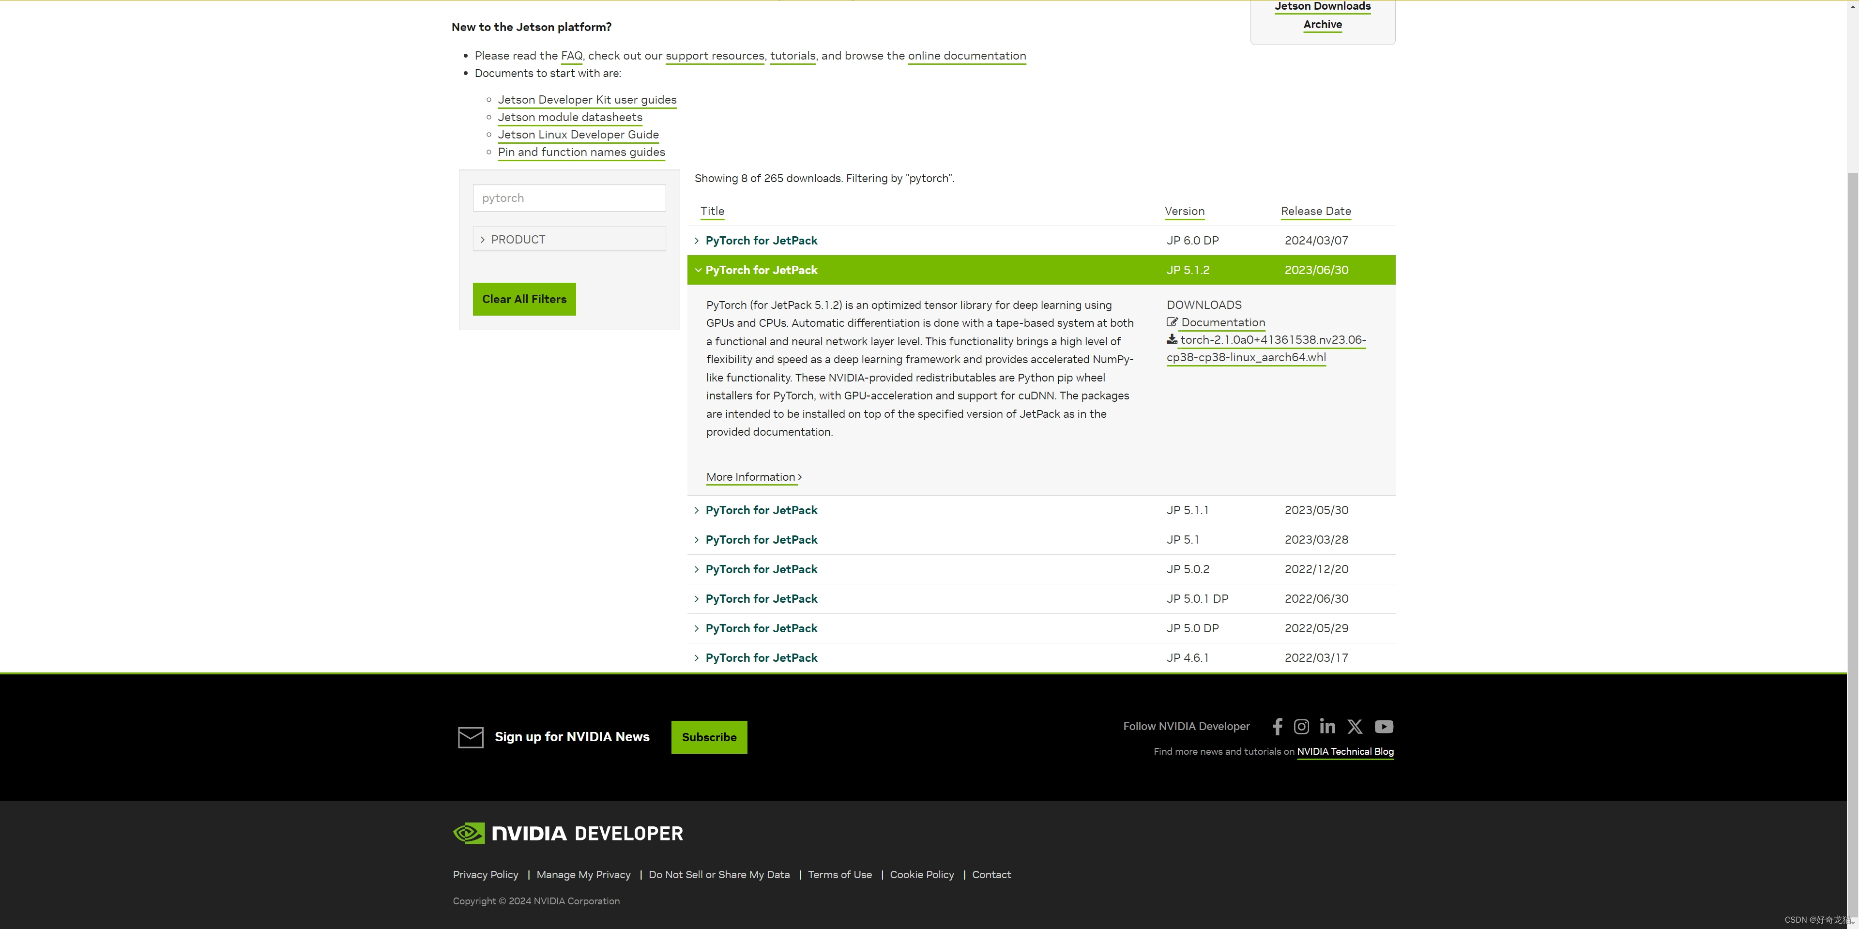Open NVIDIA Developer YouTube icon

(x=1384, y=726)
